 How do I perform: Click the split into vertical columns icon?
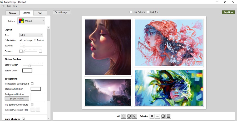pyautogui.click(x=163, y=116)
